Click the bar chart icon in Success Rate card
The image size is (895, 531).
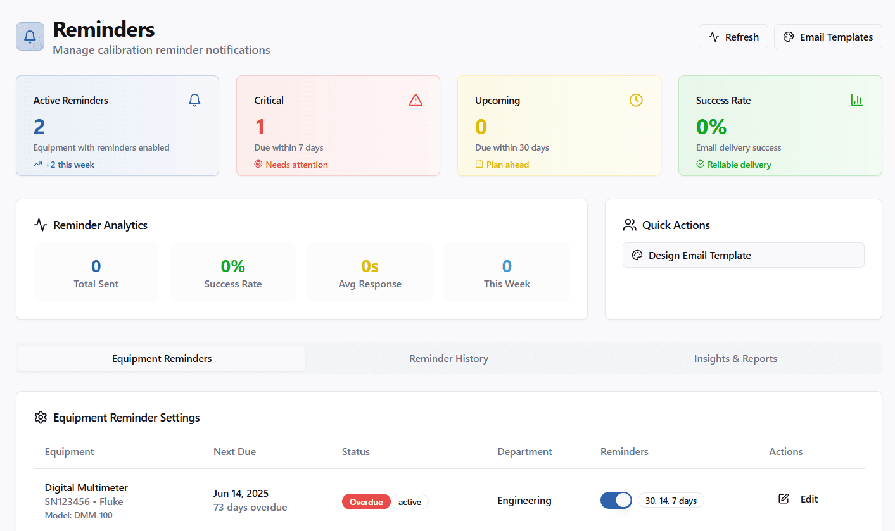coord(857,100)
